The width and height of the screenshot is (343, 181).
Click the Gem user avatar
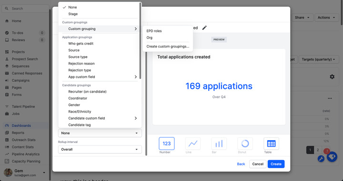click(8, 172)
